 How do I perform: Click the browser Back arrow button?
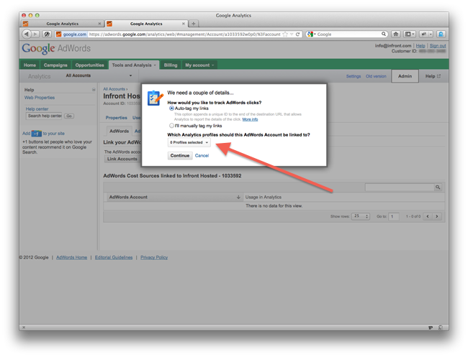coord(27,34)
